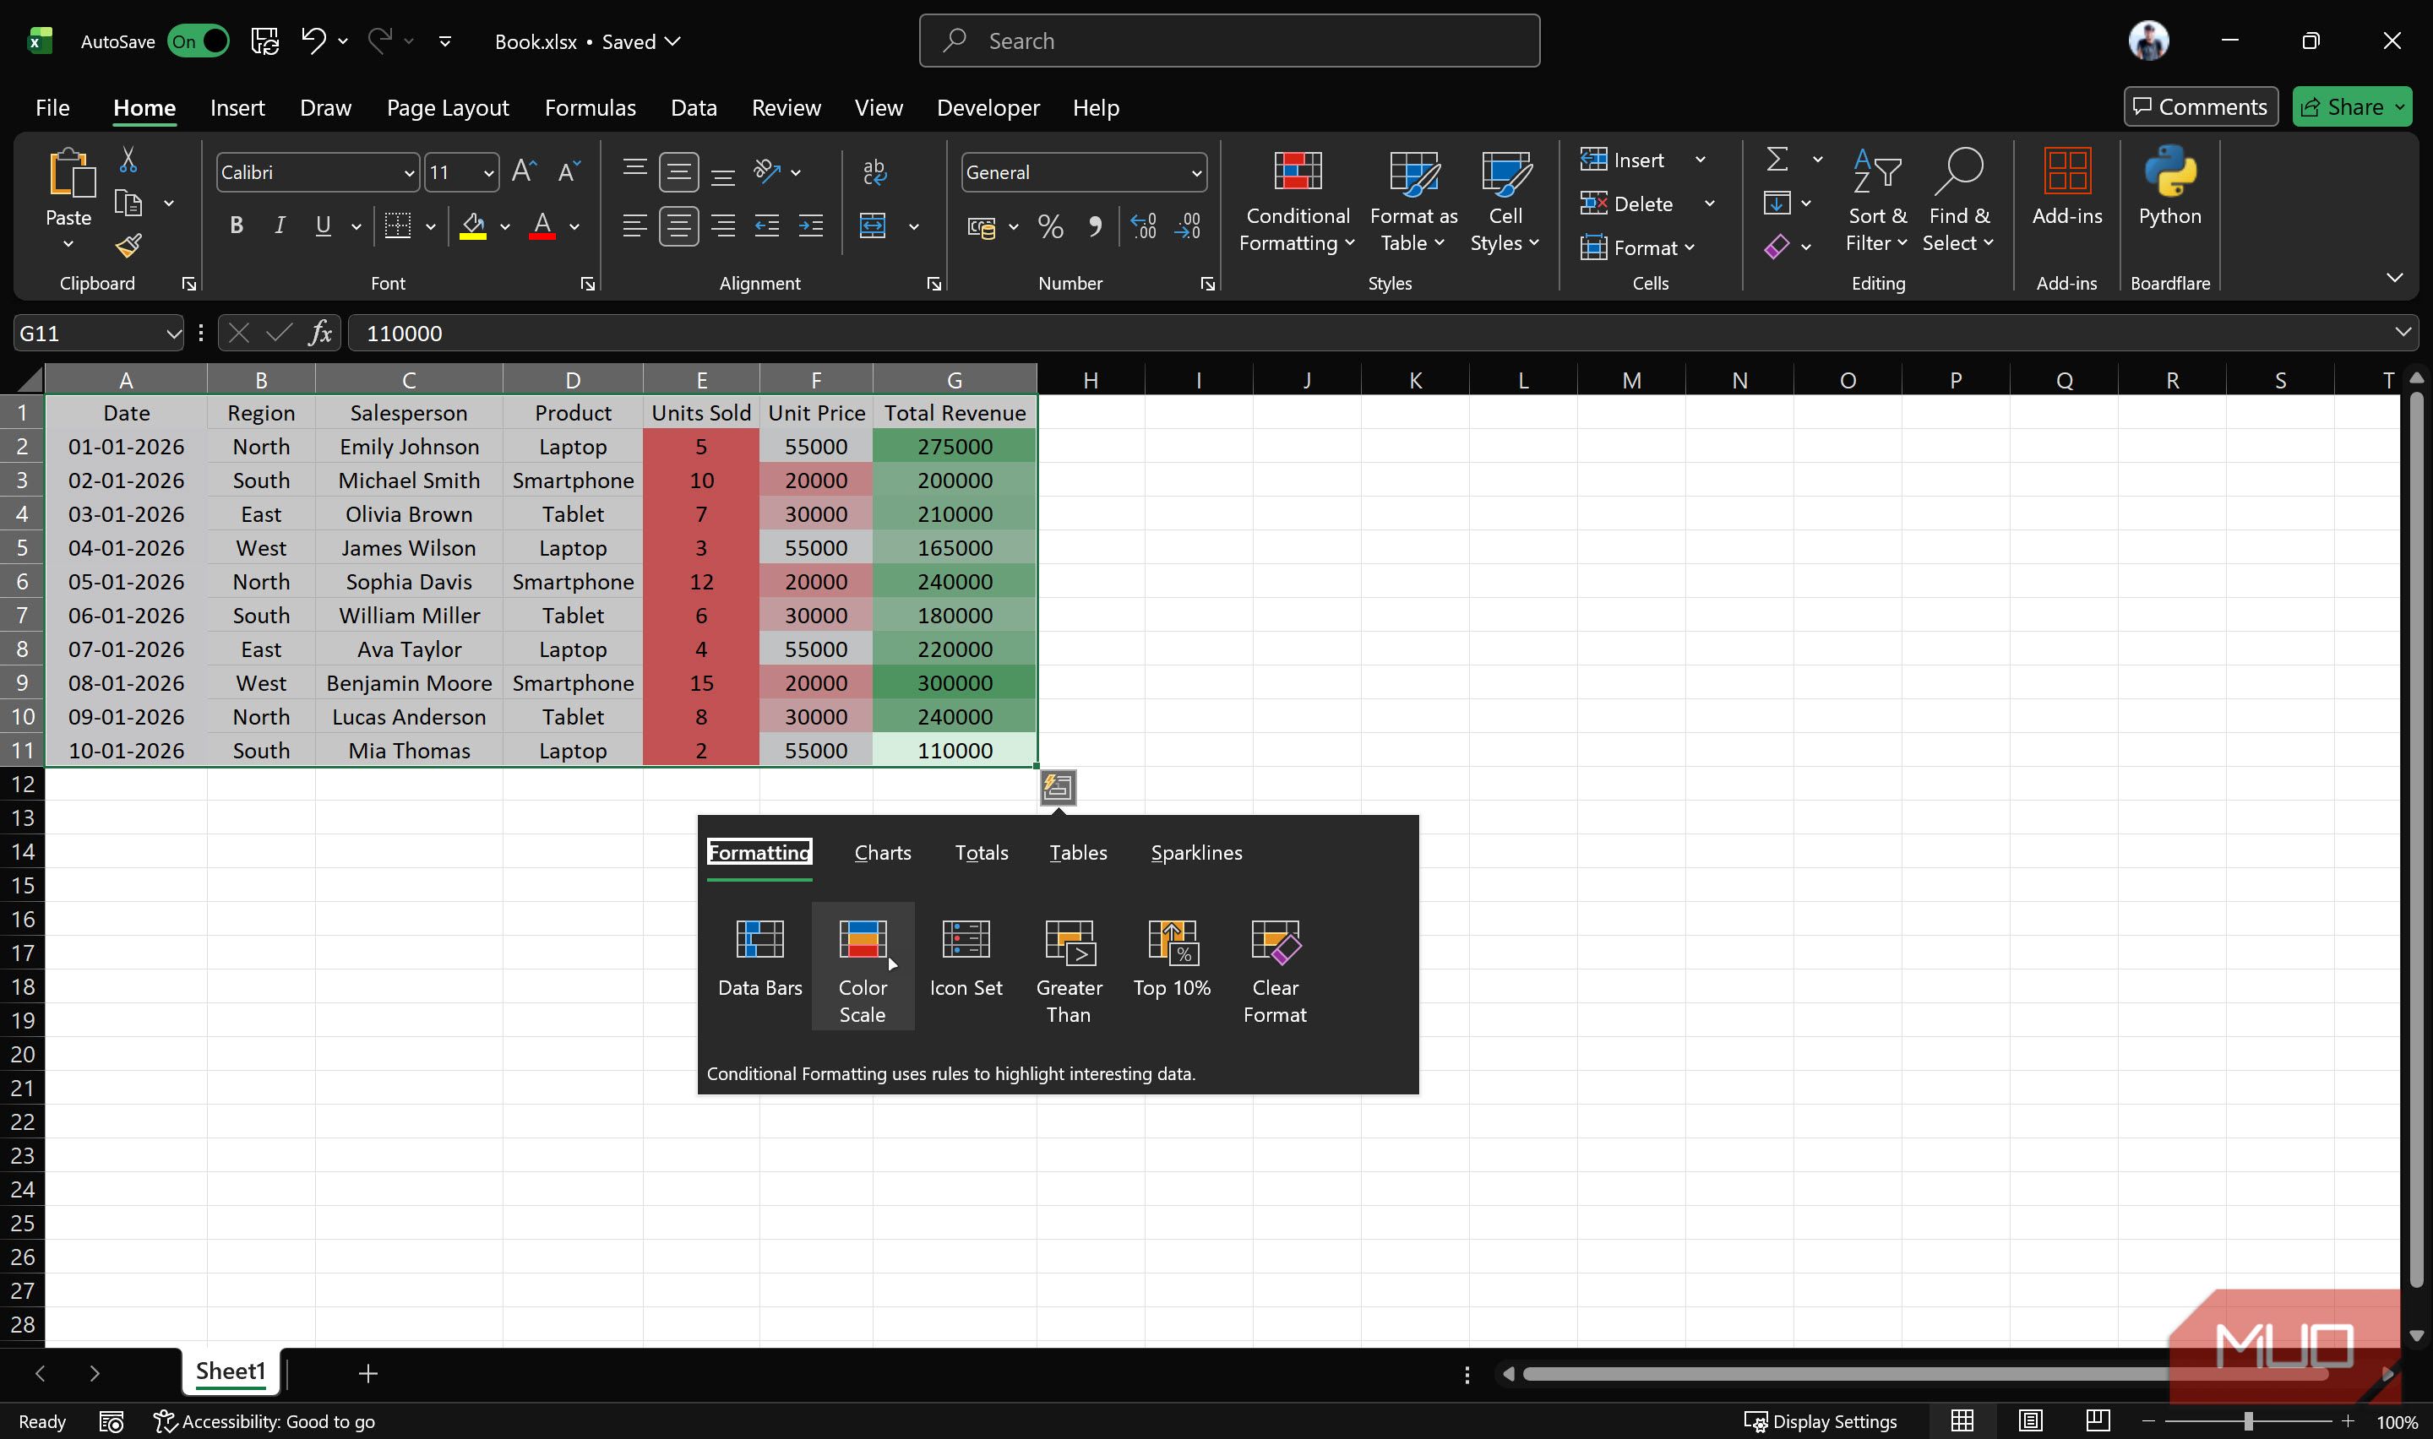Click the Cut scissors icon
Screen dimensions: 2433x1439
(127, 159)
